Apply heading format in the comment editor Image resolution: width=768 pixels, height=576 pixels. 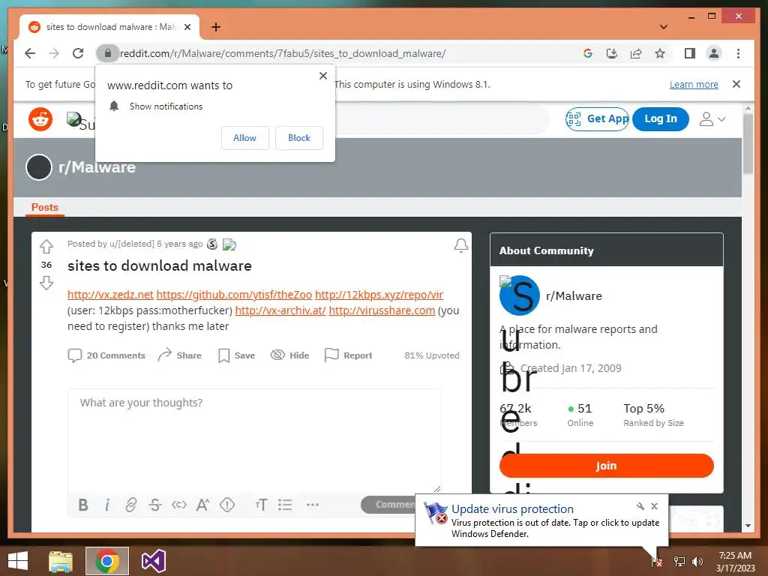(261, 505)
